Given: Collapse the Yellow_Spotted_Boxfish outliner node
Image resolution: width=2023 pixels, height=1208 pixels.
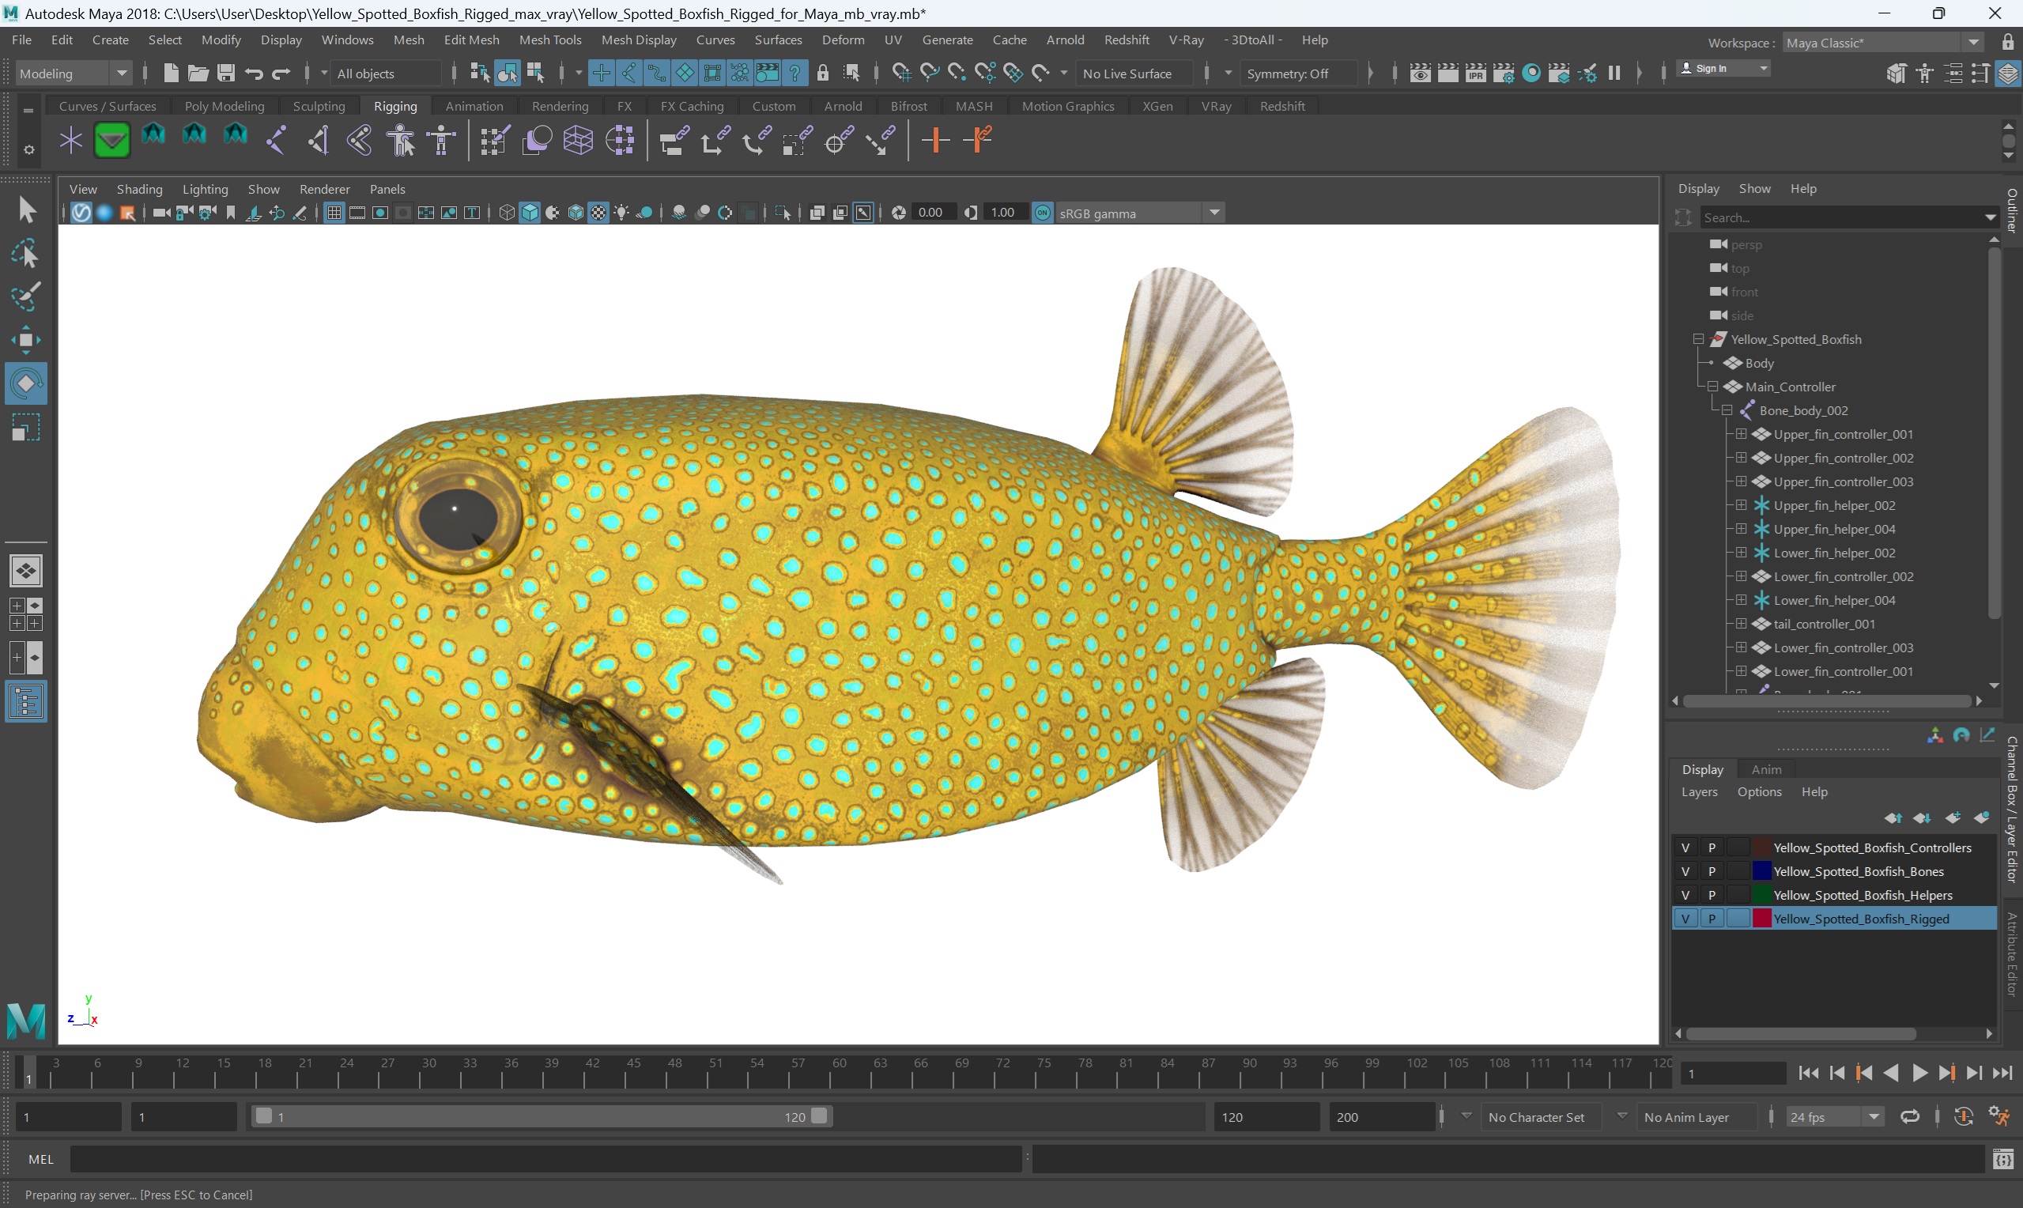Looking at the screenshot, I should [1698, 338].
